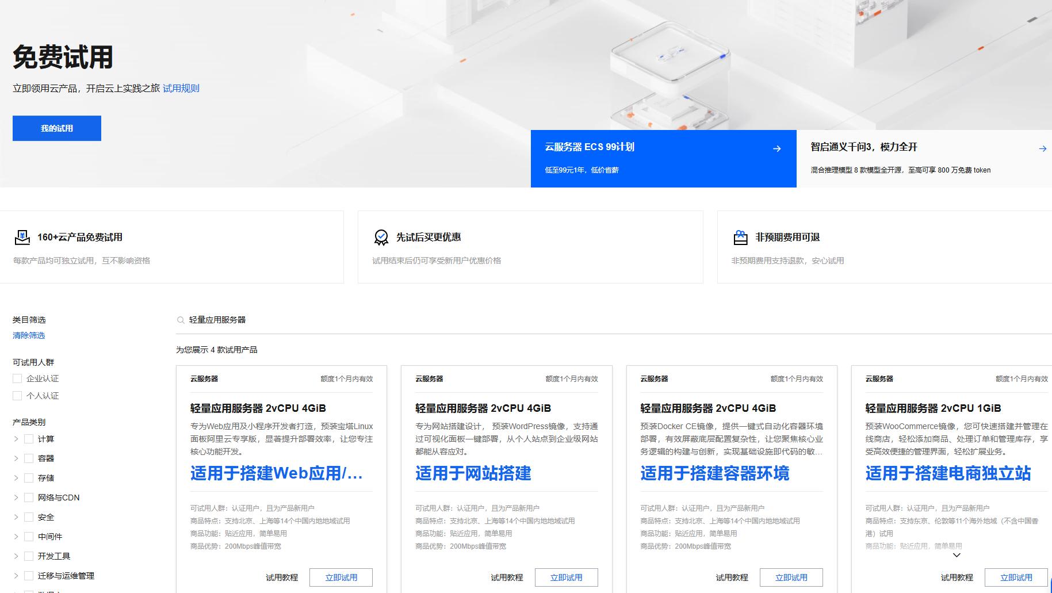Expand the 安全 category tree
The image size is (1052, 593).
pos(16,517)
